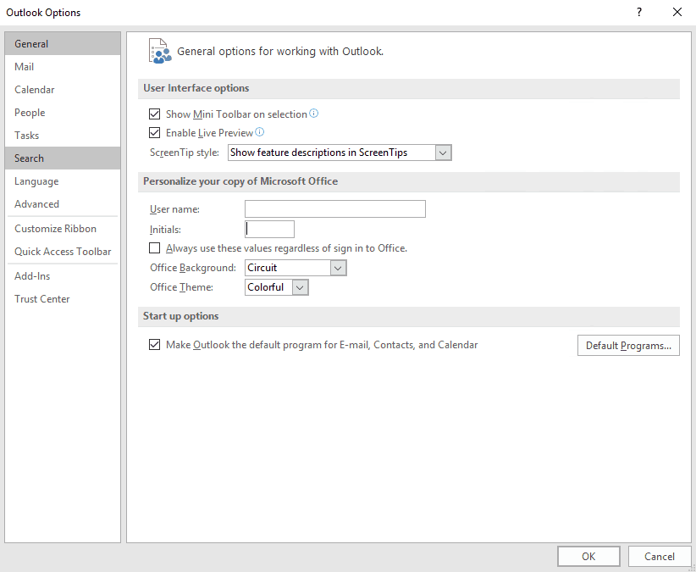The width and height of the screenshot is (696, 572).
Task: Open the help question mark in the title bar
Action: tap(639, 12)
